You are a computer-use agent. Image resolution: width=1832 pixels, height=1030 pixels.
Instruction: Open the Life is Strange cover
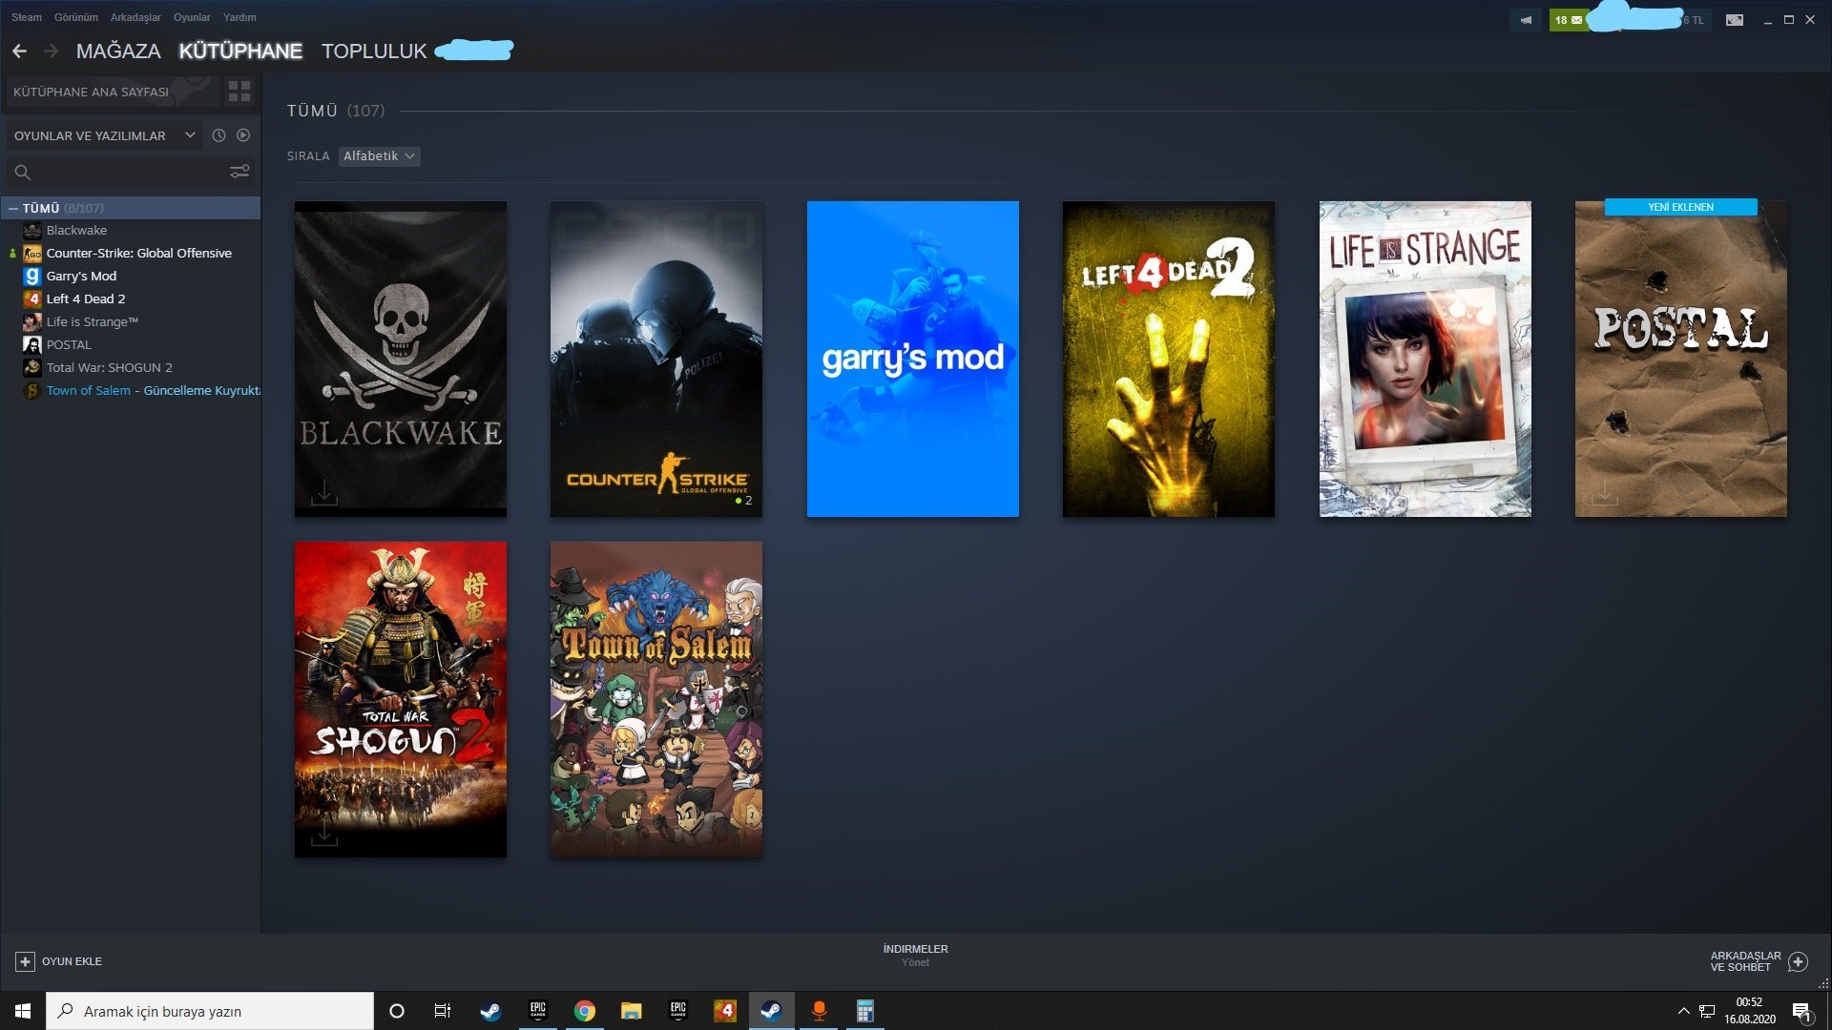click(x=1426, y=359)
